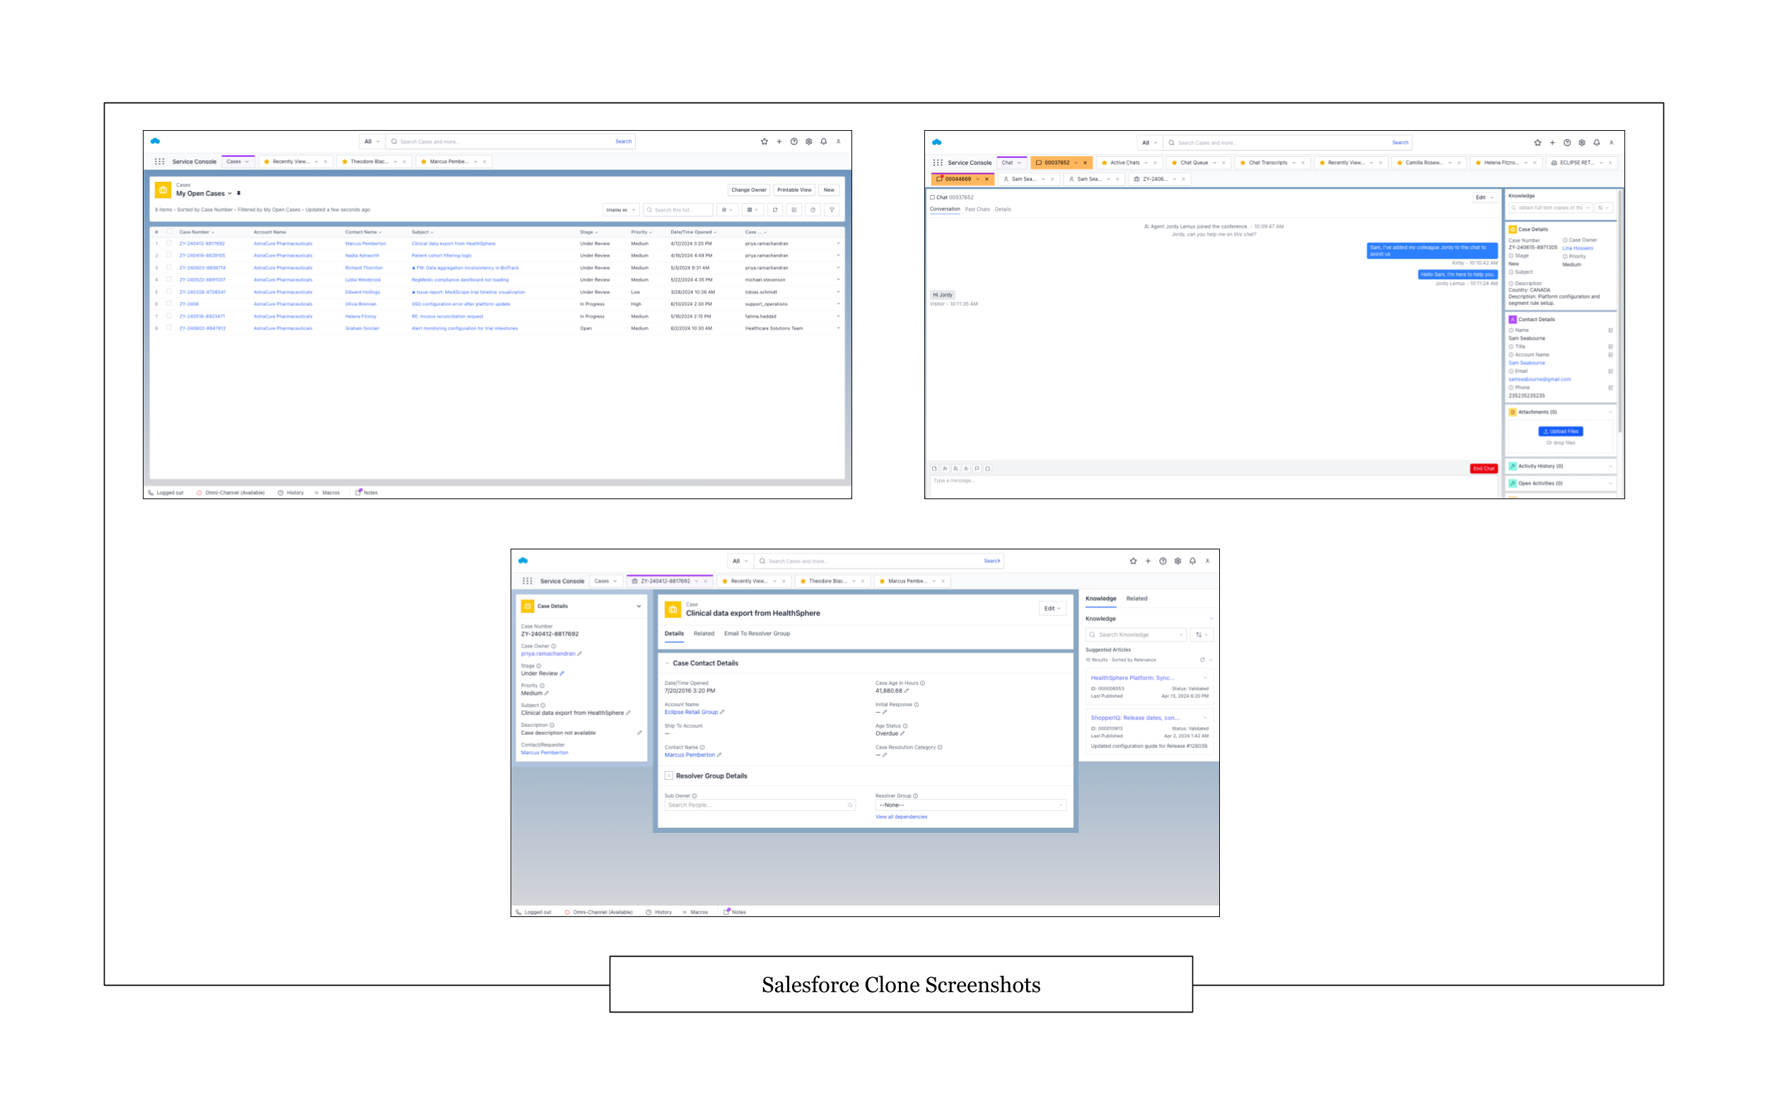
Task: Switch to the Past Chats tab
Action: coord(977,209)
